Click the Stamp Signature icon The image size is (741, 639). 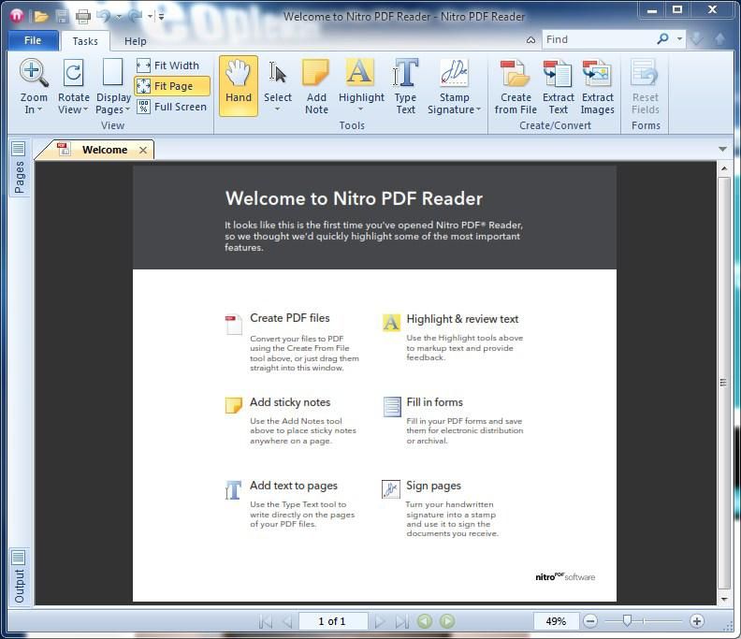coord(454,73)
